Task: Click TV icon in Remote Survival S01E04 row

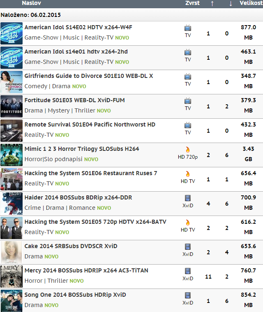Action: coord(188,125)
